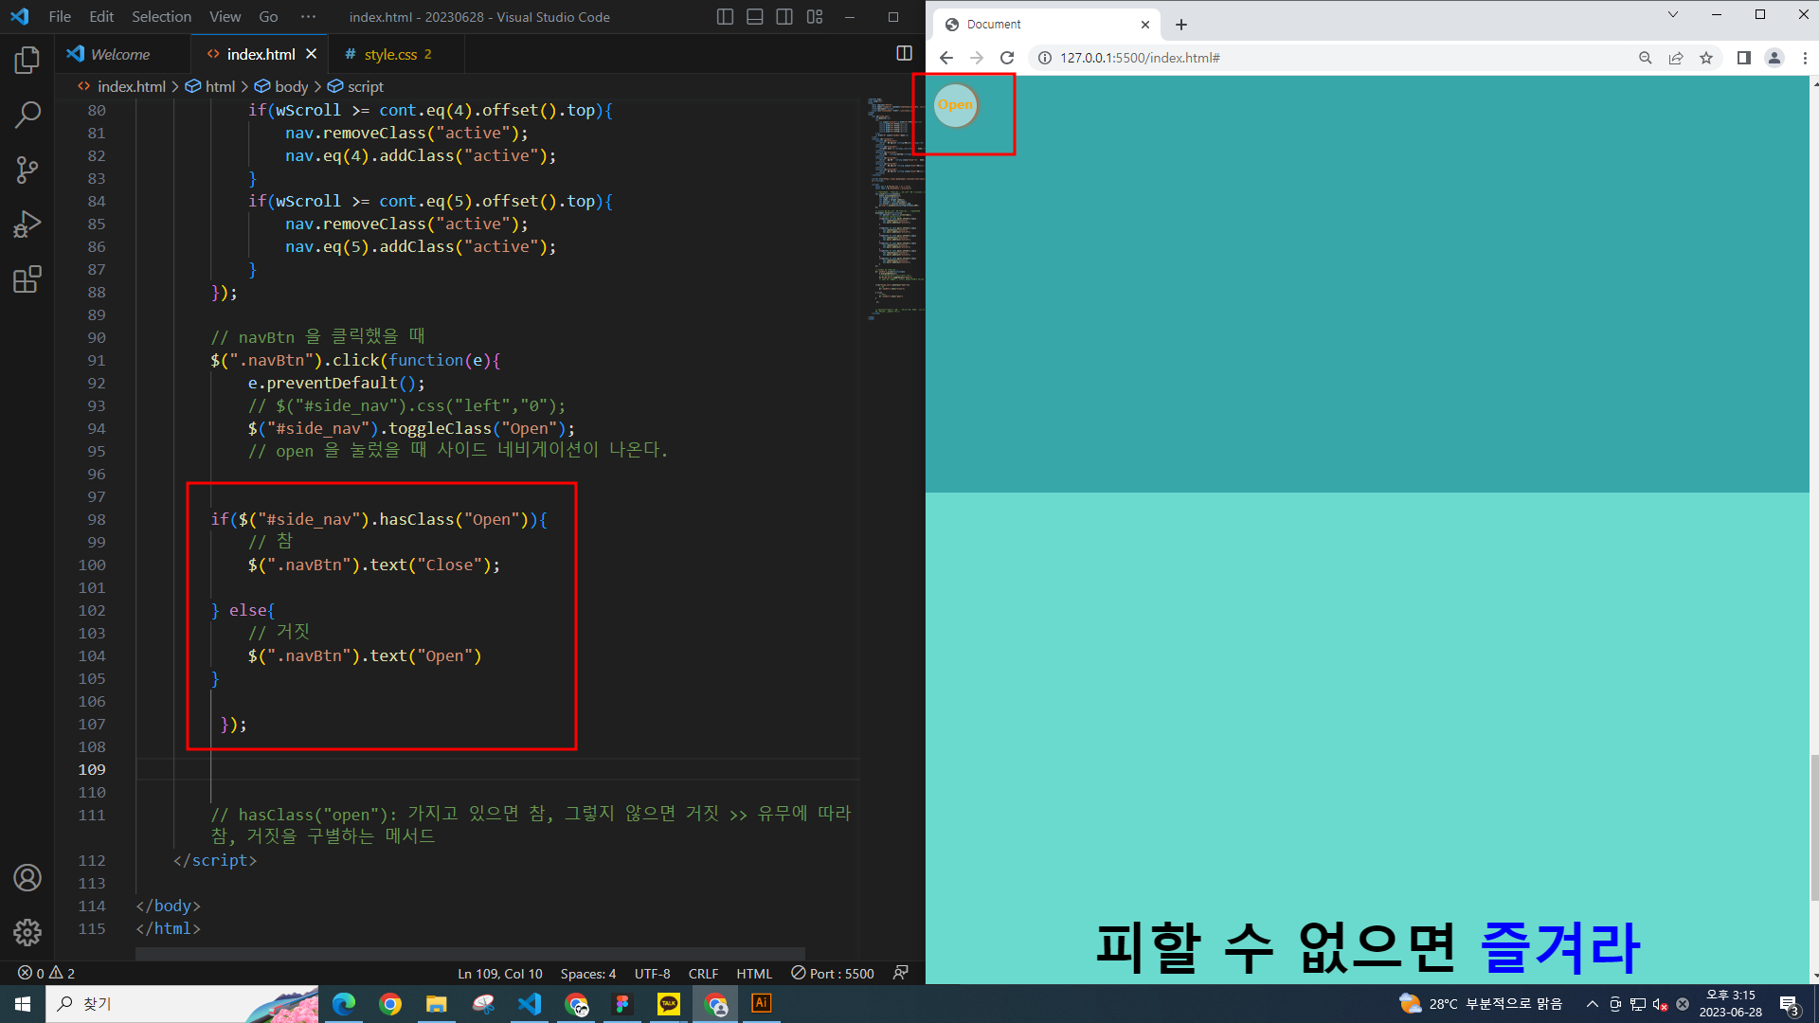Open the Selection menu
Viewport: 1819px width, 1023px height.
click(x=161, y=17)
